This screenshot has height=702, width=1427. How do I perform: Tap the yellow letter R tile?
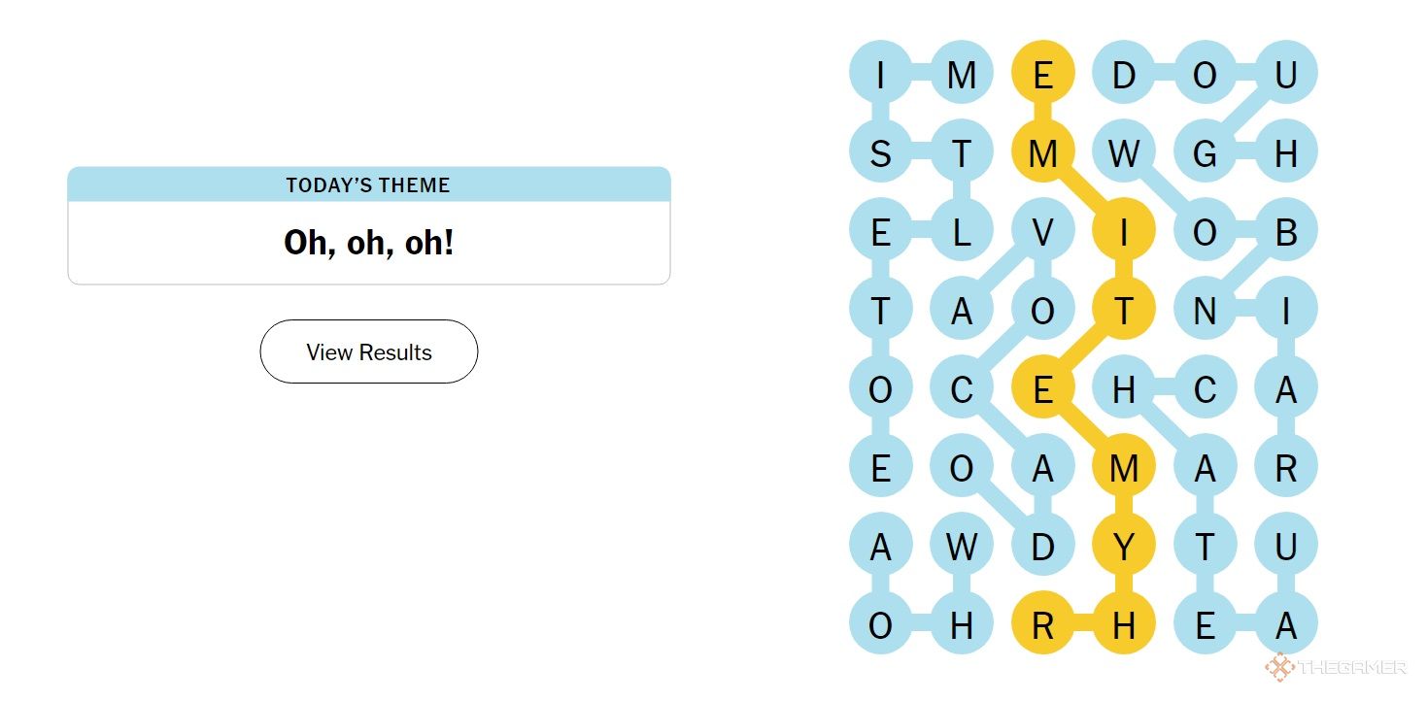click(x=1042, y=626)
